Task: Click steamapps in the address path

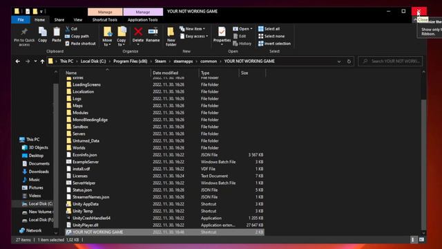Action: pyautogui.click(x=183, y=62)
